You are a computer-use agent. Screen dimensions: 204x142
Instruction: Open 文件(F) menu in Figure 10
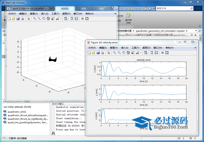(92, 48)
